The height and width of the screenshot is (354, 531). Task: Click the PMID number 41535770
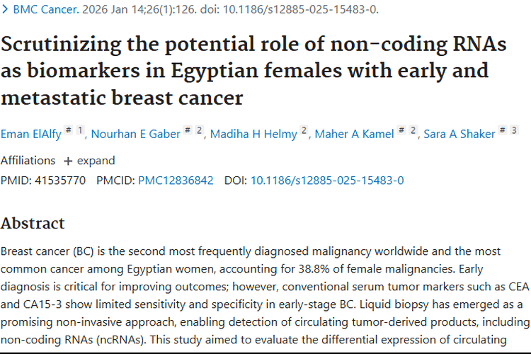click(x=59, y=181)
